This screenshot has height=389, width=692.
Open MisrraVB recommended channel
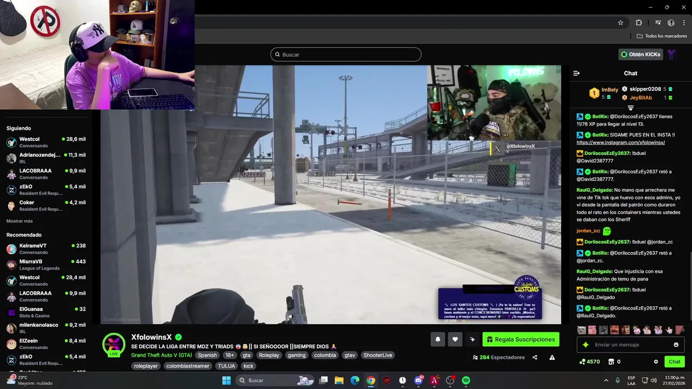point(46,264)
